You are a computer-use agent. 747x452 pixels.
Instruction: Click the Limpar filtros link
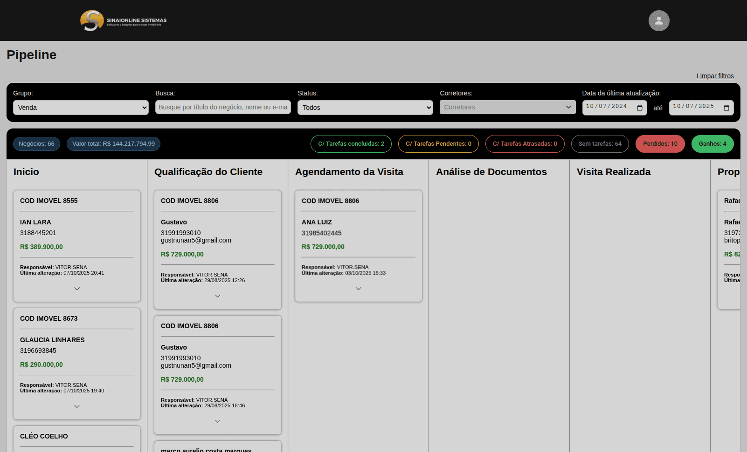pyautogui.click(x=715, y=76)
